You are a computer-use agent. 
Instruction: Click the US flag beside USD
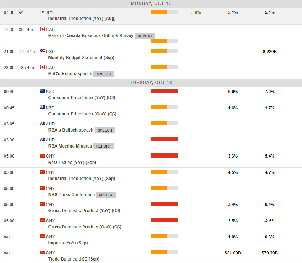point(43,51)
